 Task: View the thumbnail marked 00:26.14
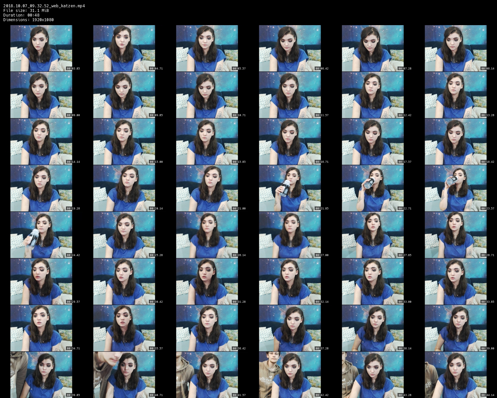pyautogui.click(x=207, y=235)
